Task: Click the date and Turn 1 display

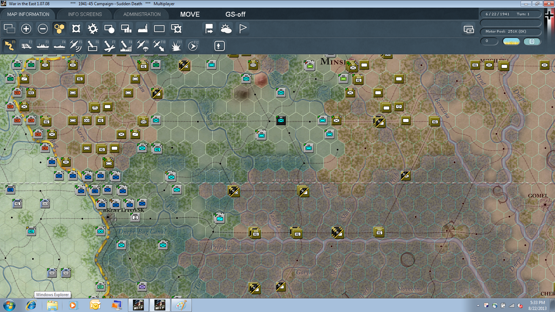Action: pos(511,14)
